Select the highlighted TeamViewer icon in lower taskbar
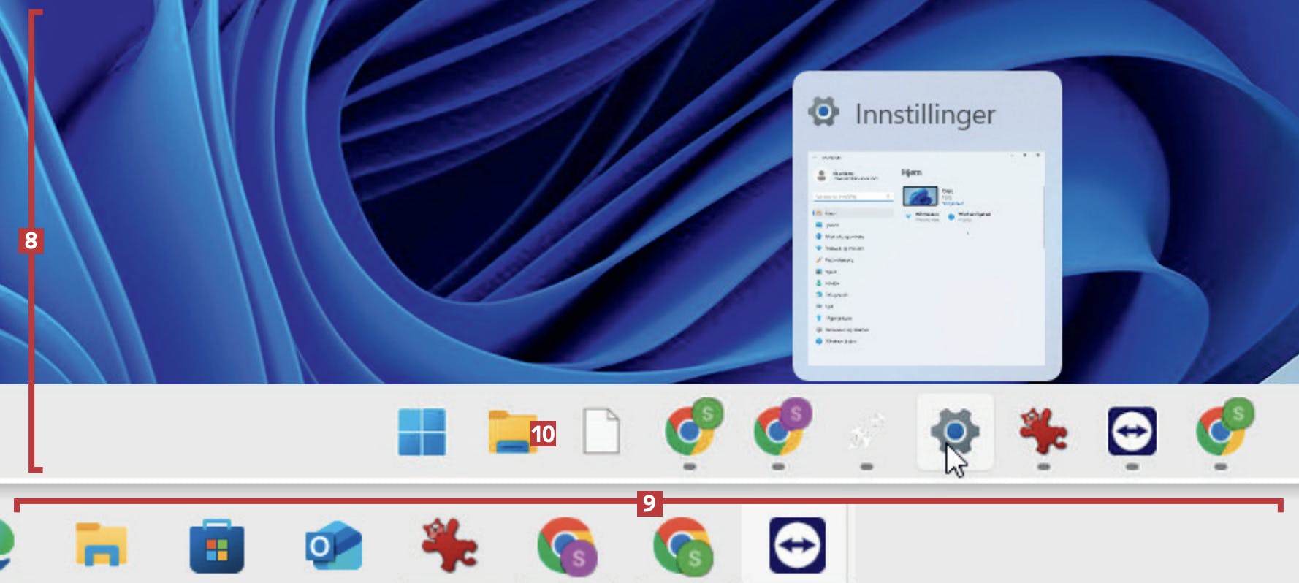Screen dimensions: 1299x583 click(797, 546)
